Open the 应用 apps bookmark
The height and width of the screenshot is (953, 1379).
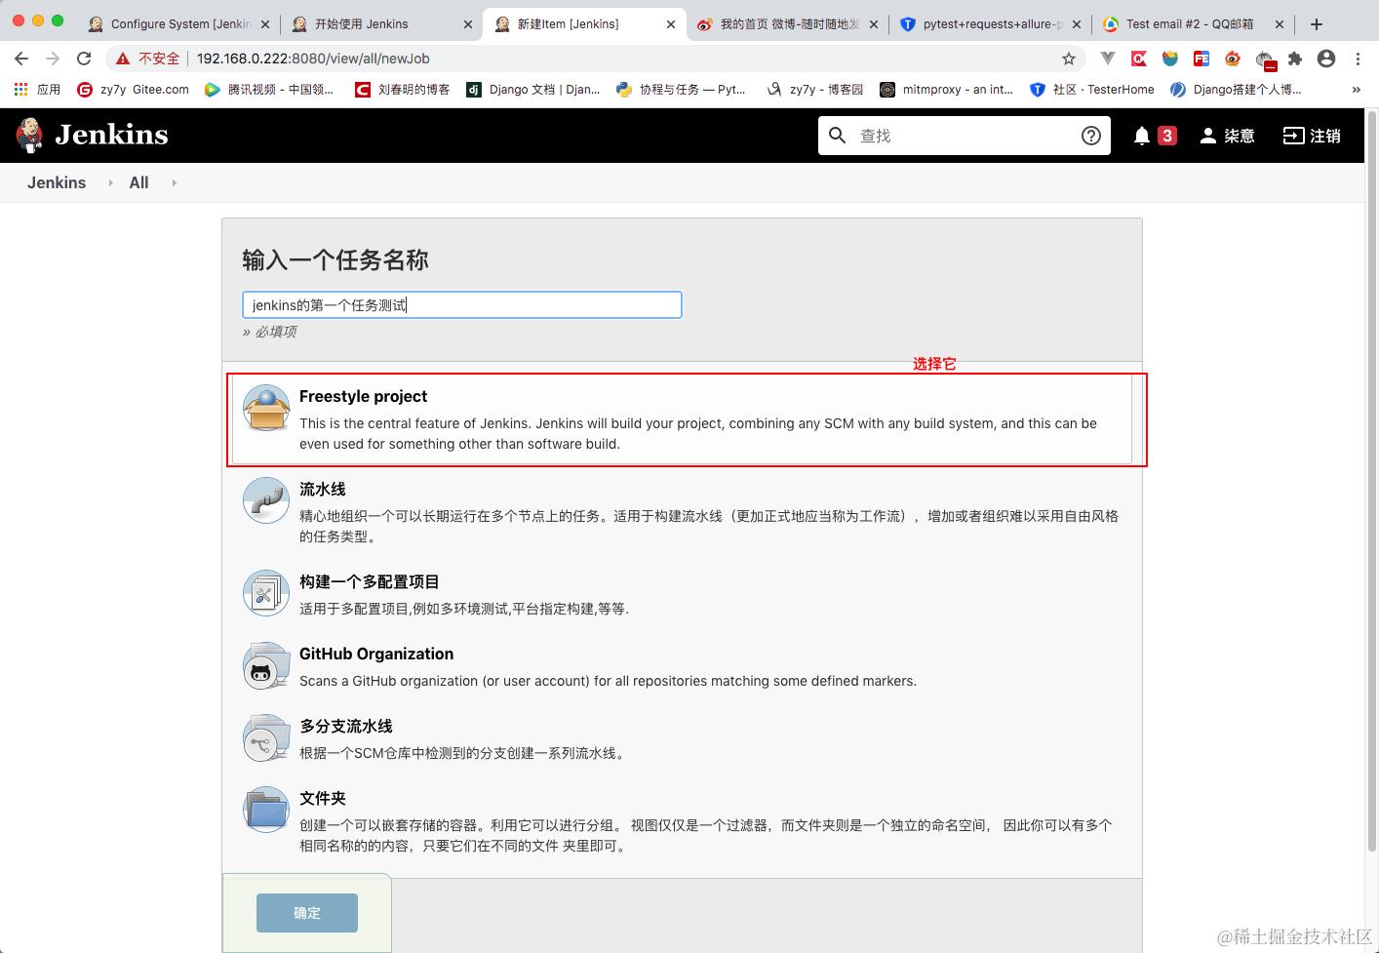pos(37,89)
